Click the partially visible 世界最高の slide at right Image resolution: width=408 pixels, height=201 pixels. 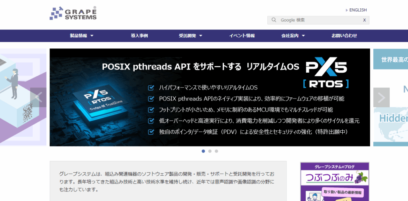(390, 97)
